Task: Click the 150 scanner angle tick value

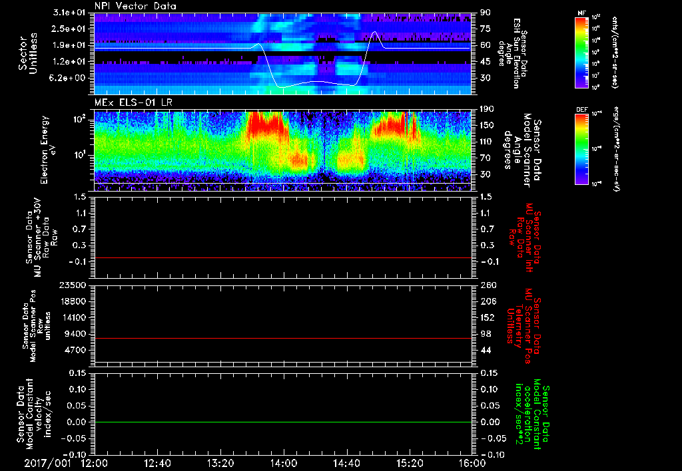Action: (487, 125)
